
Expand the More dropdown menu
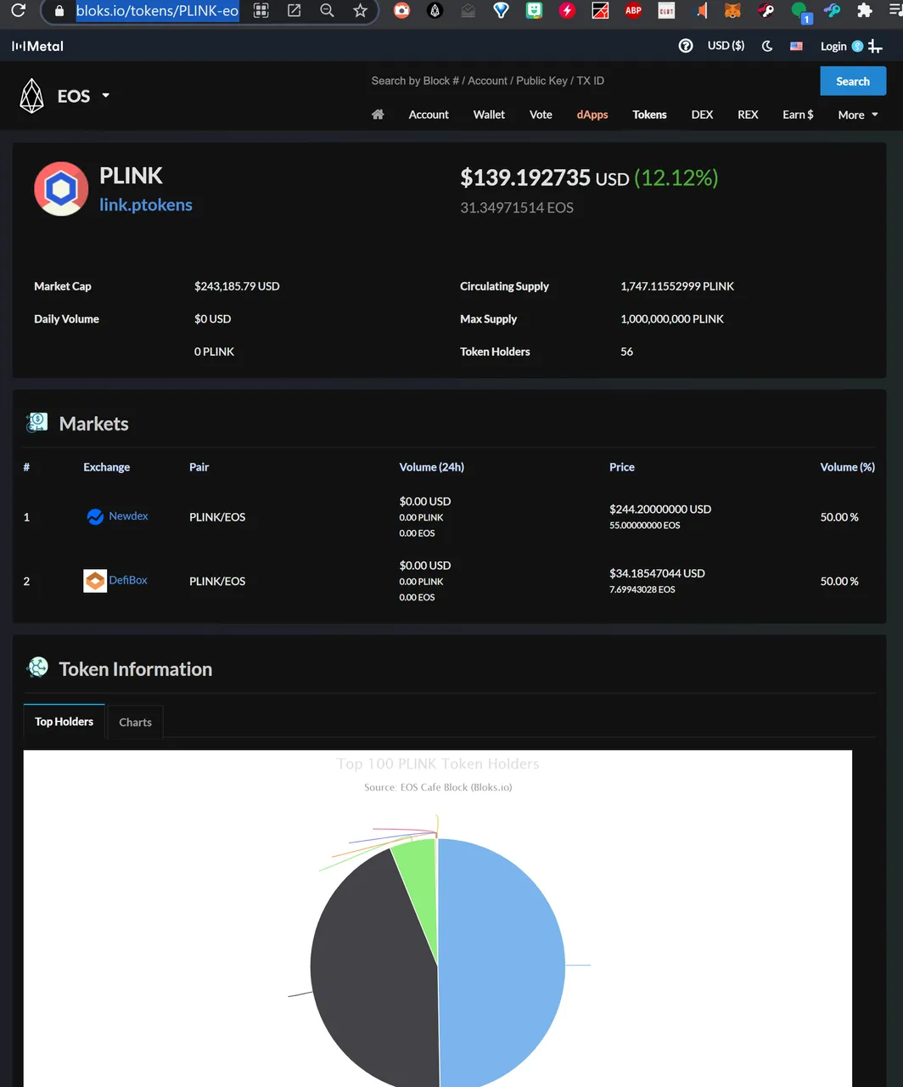pos(858,115)
